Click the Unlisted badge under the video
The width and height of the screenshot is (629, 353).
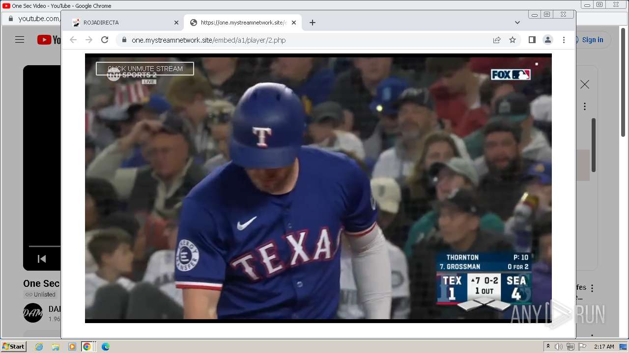[x=40, y=294]
